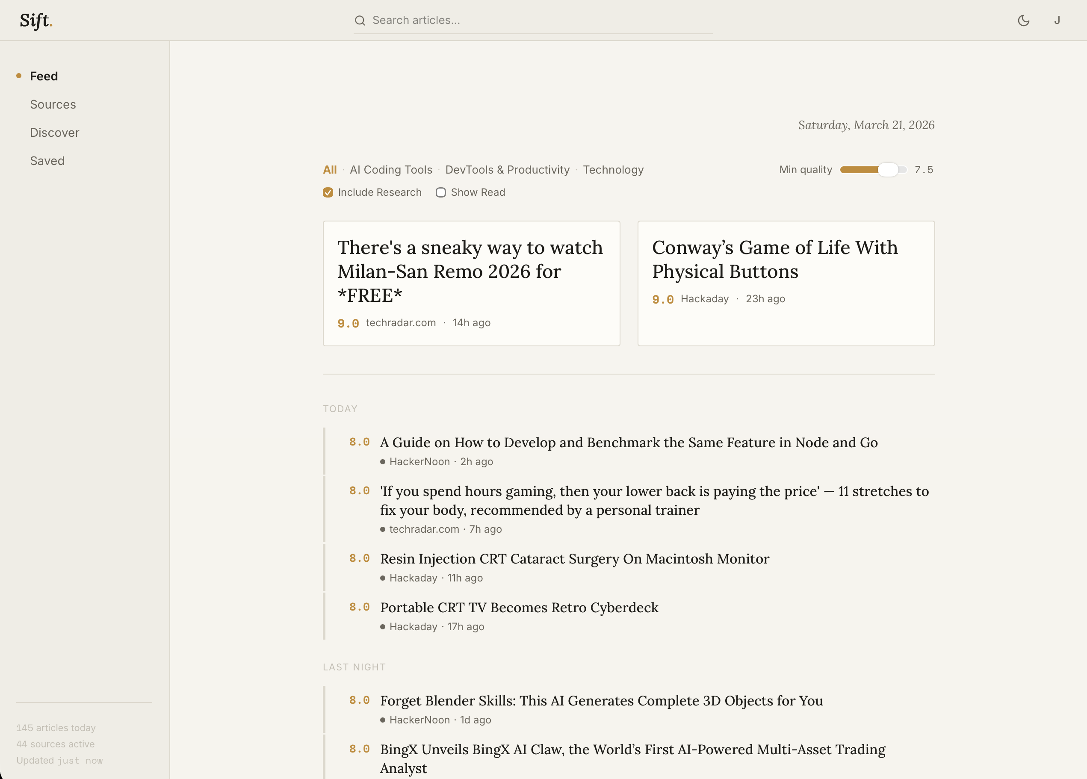
Task: Open the Discover page
Action: click(55, 132)
